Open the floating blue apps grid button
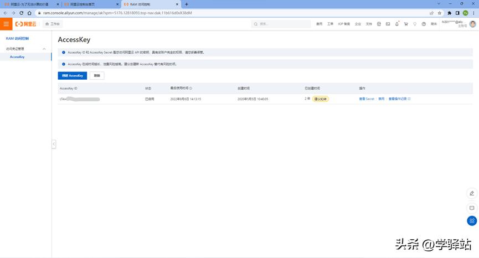 coord(472,220)
